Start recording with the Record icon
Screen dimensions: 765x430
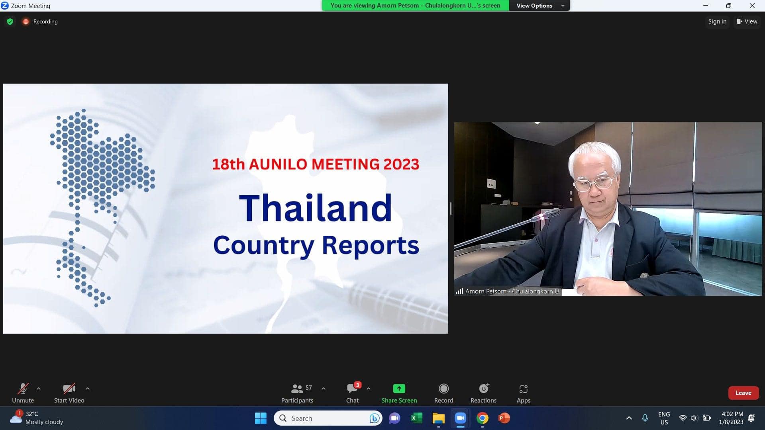(443, 389)
